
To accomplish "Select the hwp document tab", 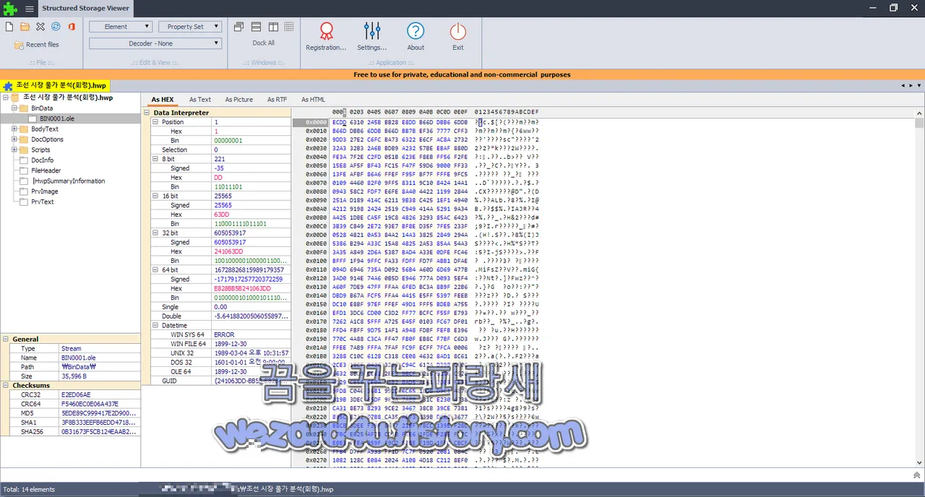I will 56,85.
